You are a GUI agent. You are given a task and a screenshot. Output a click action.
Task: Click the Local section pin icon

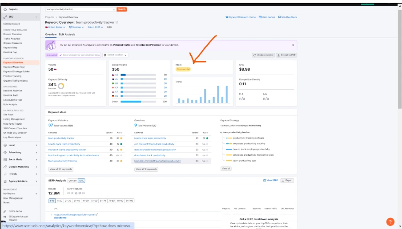pos(5,145)
